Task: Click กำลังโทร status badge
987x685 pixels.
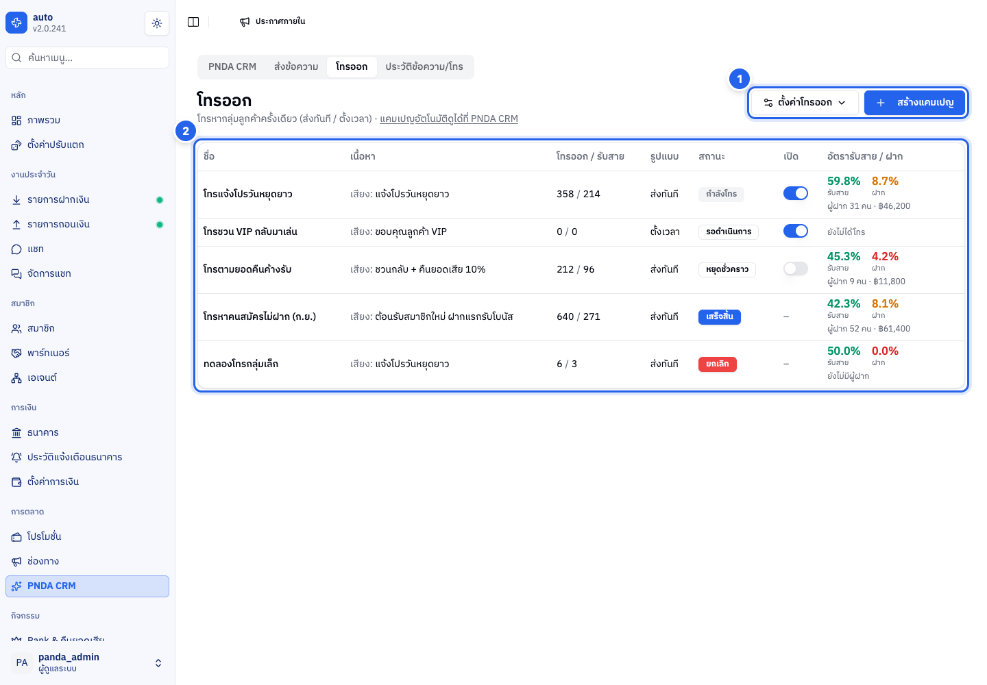Action: [721, 194]
